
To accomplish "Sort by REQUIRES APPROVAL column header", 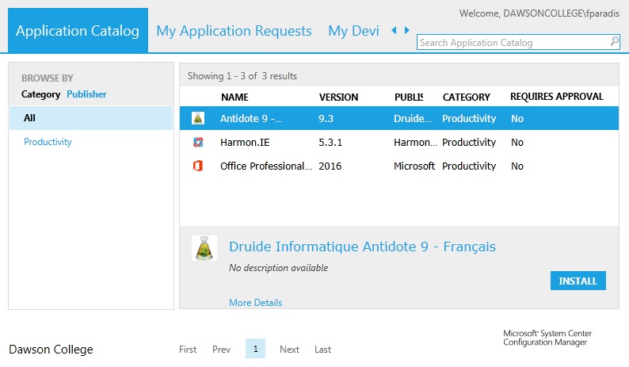I will (557, 97).
